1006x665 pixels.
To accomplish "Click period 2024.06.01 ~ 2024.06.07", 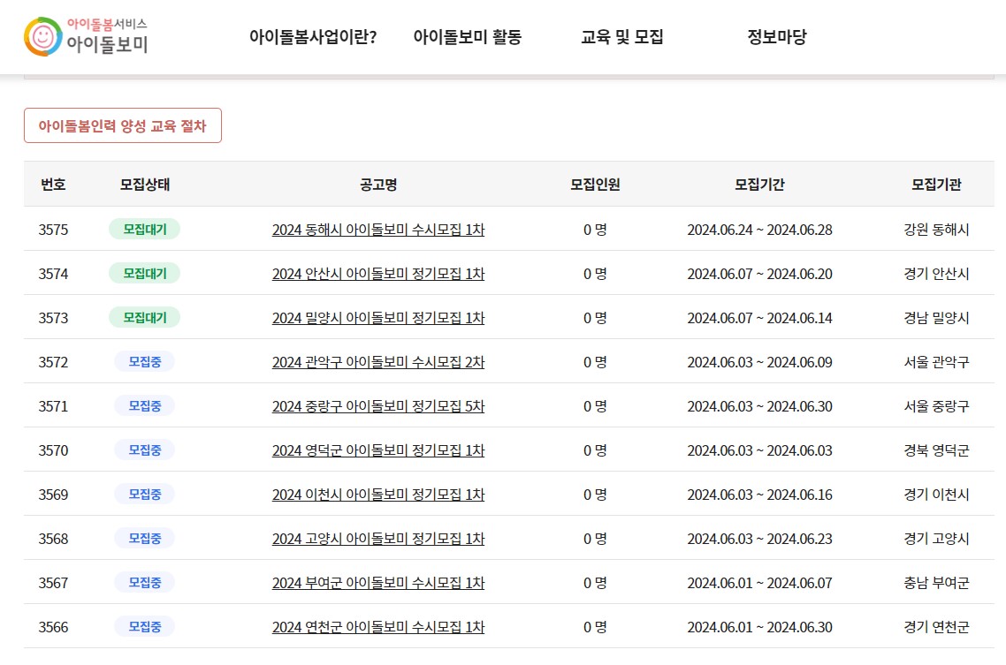I will pos(759,583).
